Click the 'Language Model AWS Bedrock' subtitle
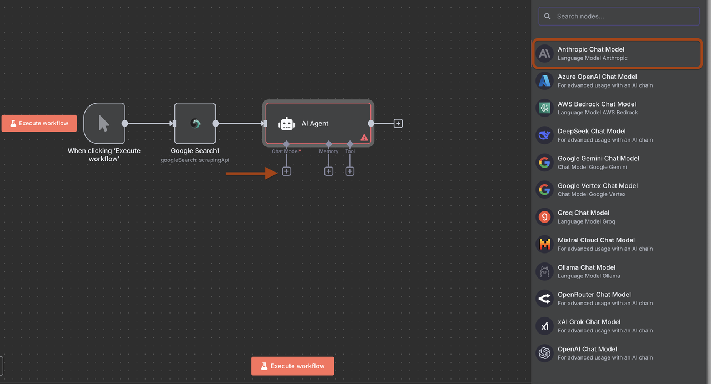This screenshot has height=384, width=711. tap(598, 113)
